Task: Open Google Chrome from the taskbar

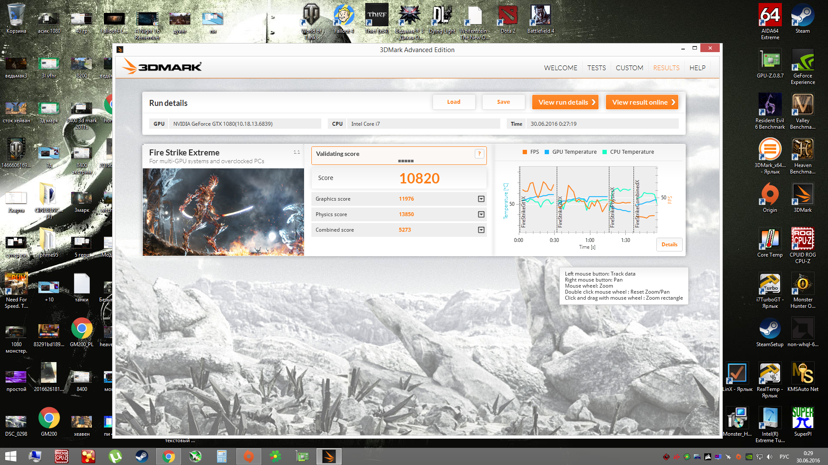Action: pos(168,456)
